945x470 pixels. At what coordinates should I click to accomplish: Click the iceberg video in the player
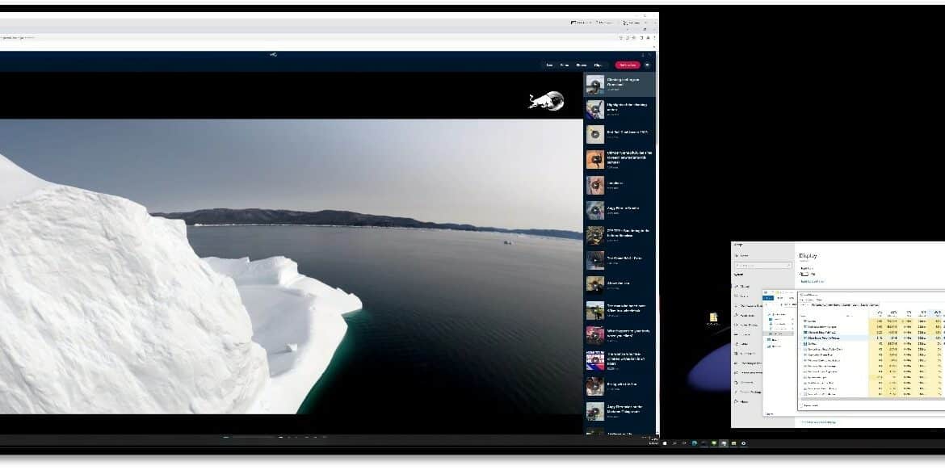click(x=291, y=266)
